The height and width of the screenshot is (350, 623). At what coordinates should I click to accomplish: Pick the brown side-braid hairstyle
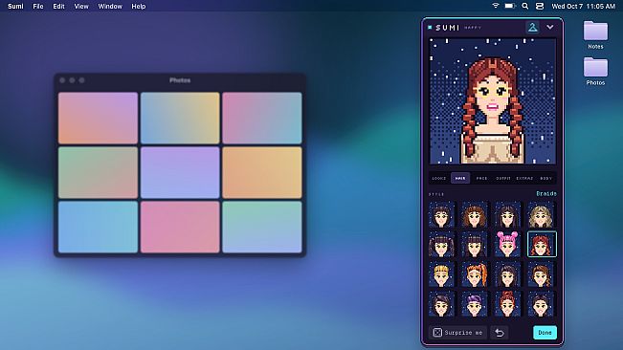point(541,274)
